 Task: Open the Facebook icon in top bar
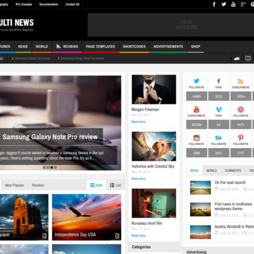click(214, 4)
